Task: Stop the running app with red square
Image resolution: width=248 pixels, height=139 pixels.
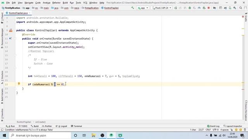Action: tap(208, 8)
